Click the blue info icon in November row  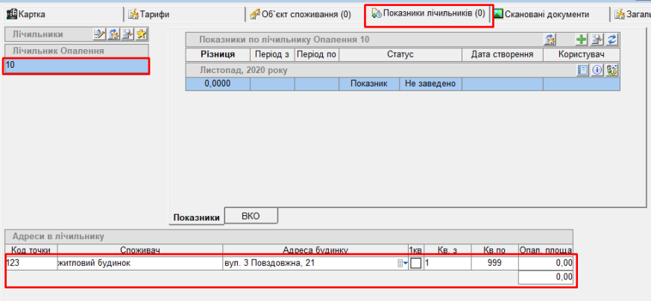pyautogui.click(x=597, y=70)
